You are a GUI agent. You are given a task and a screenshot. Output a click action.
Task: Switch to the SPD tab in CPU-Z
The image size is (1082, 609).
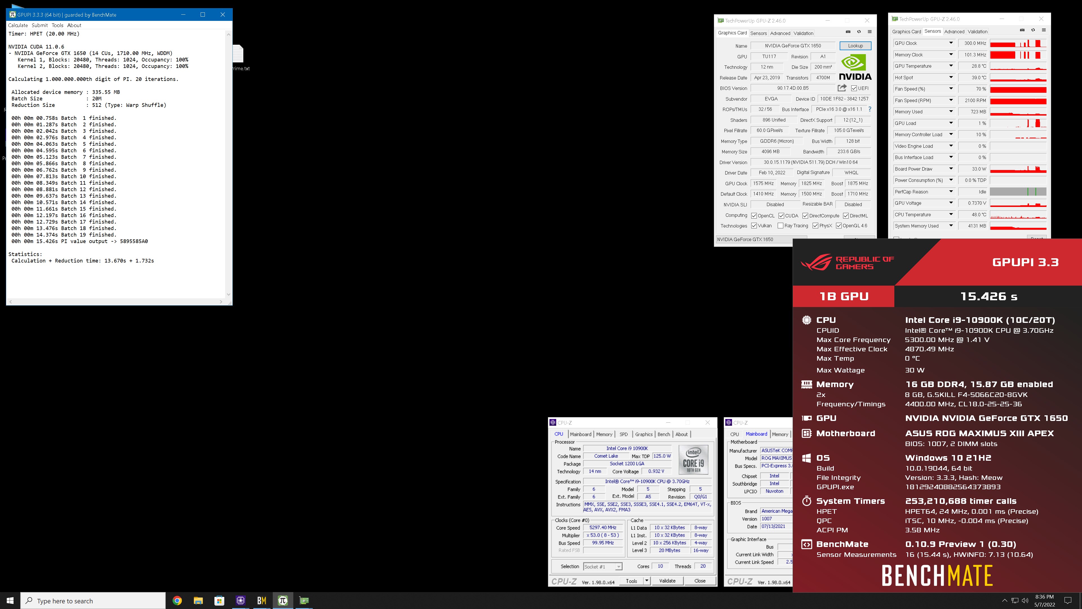pos(624,434)
